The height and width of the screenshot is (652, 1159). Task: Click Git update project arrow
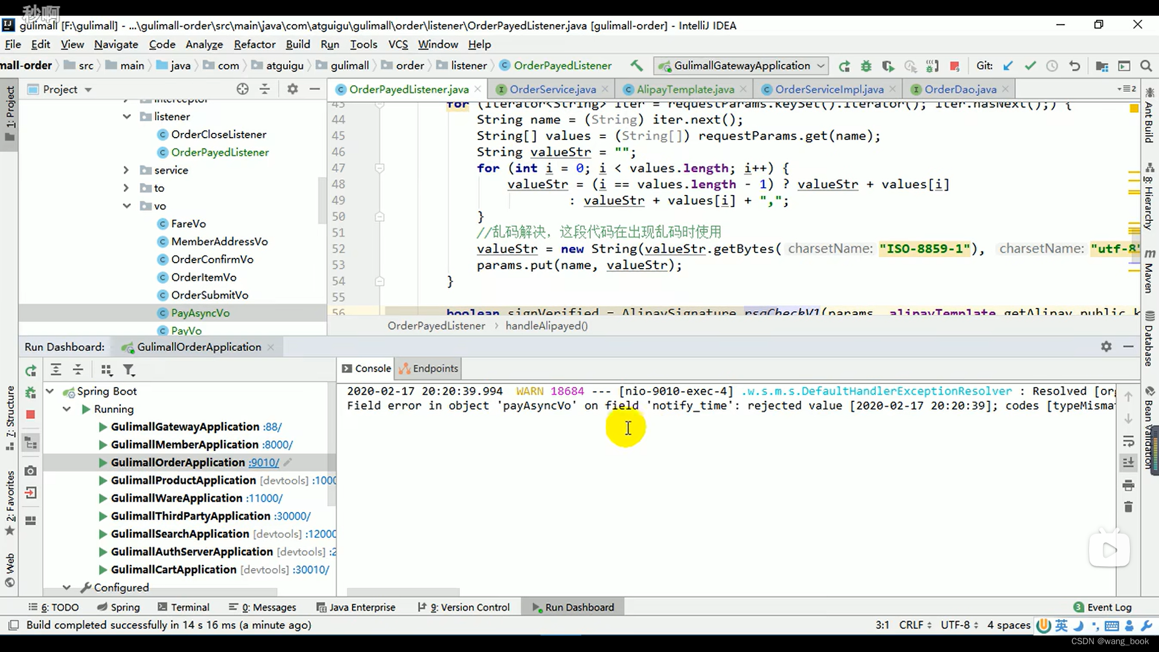click(x=1008, y=66)
